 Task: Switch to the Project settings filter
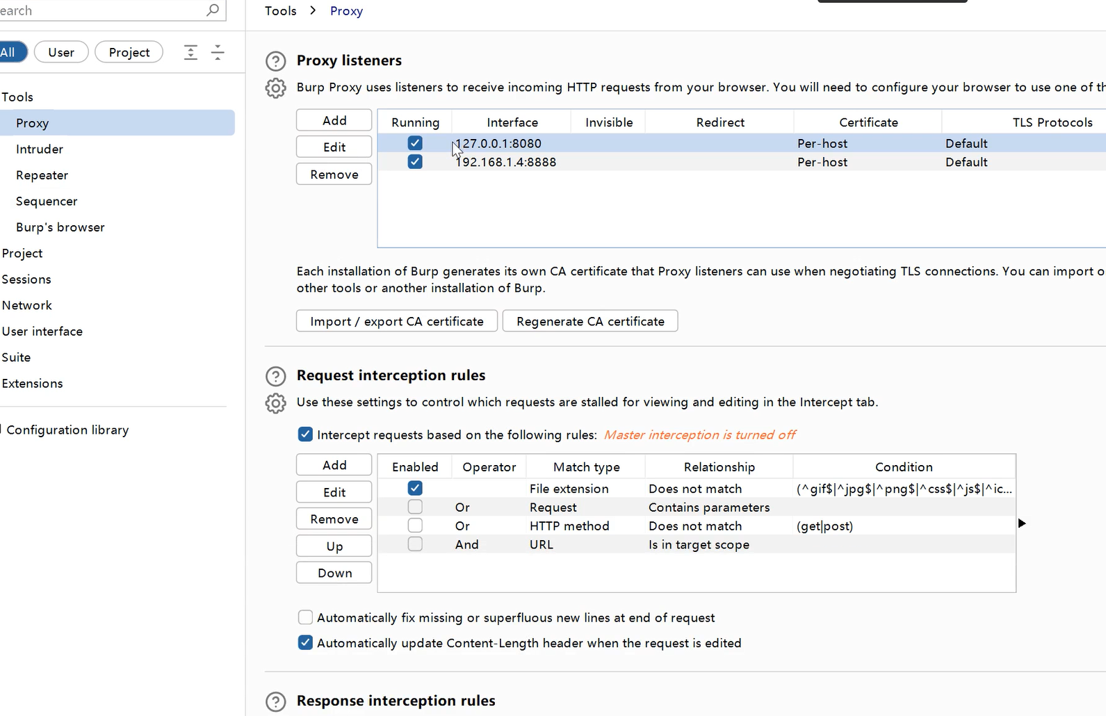129,52
